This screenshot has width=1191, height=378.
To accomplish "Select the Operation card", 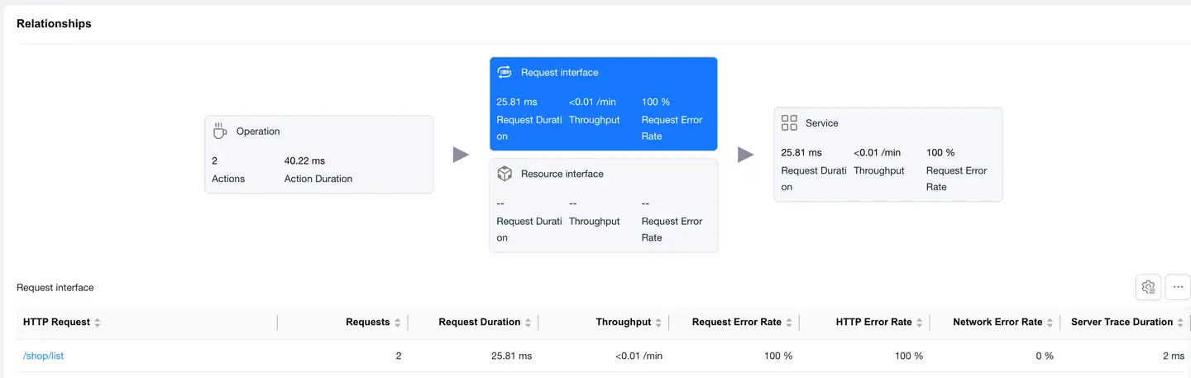I will click(x=318, y=155).
